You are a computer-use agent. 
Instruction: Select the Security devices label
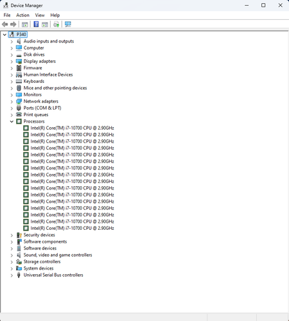click(x=39, y=235)
